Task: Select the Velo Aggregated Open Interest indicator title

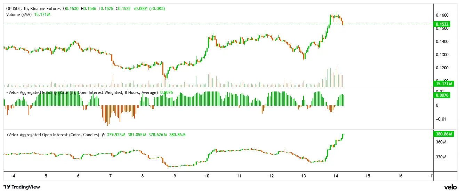Action: pyautogui.click(x=52, y=135)
